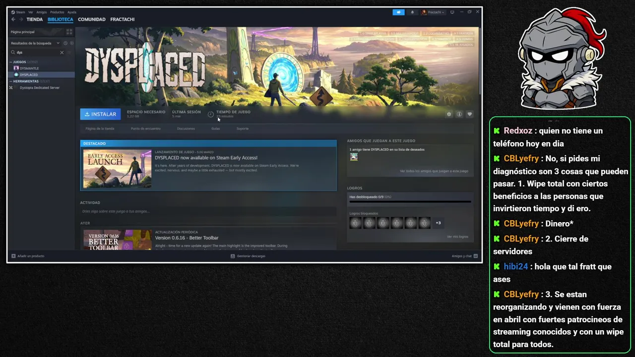
Task: Open the Productos menu
Action: 57,12
